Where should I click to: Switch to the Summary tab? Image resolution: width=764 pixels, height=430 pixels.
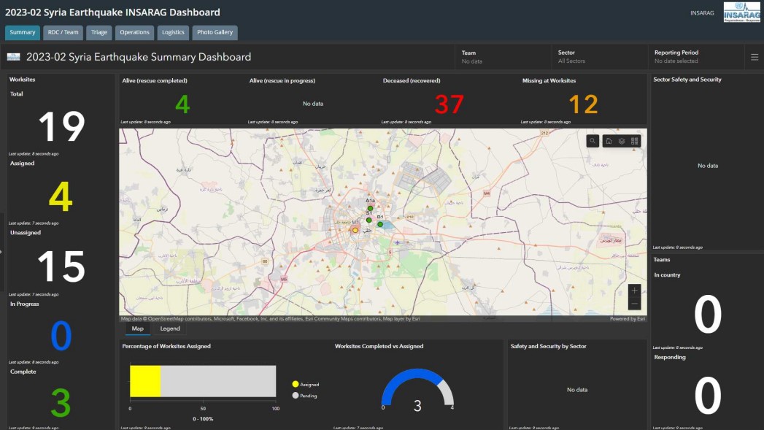point(23,33)
